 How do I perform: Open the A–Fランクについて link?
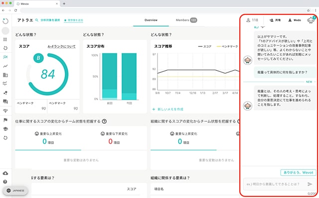pyautogui.click(x=62, y=46)
